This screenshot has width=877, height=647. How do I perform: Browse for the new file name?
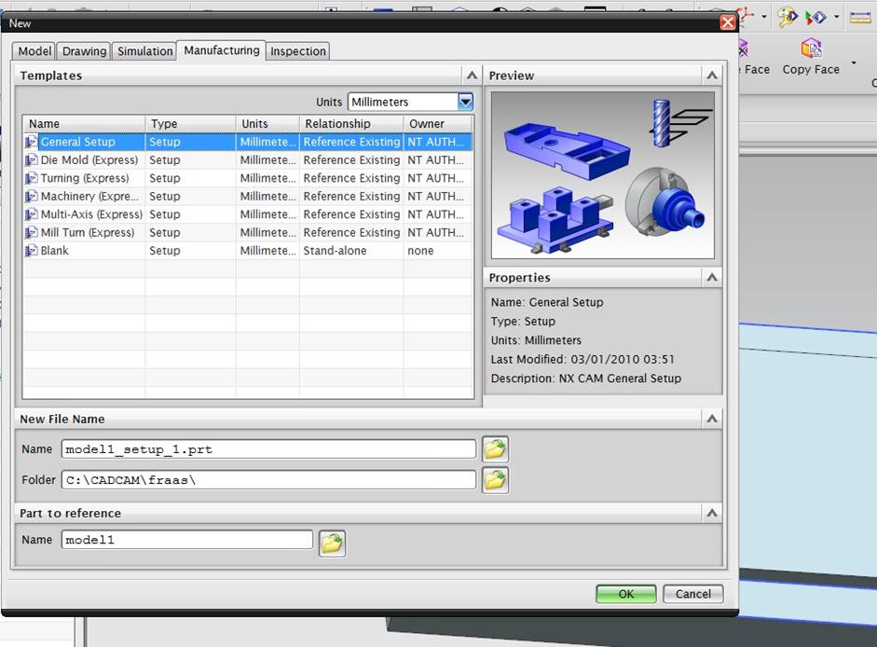495,448
